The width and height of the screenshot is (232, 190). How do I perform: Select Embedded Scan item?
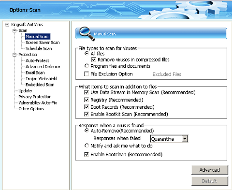click(x=40, y=85)
